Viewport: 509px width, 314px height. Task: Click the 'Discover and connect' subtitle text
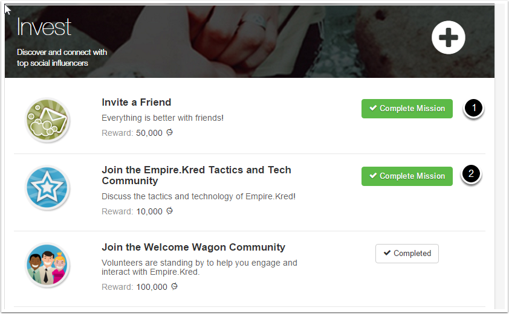[x=62, y=57]
